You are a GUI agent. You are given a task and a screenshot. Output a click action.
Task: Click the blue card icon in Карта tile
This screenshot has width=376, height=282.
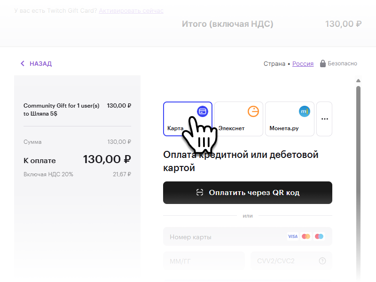[x=202, y=111]
